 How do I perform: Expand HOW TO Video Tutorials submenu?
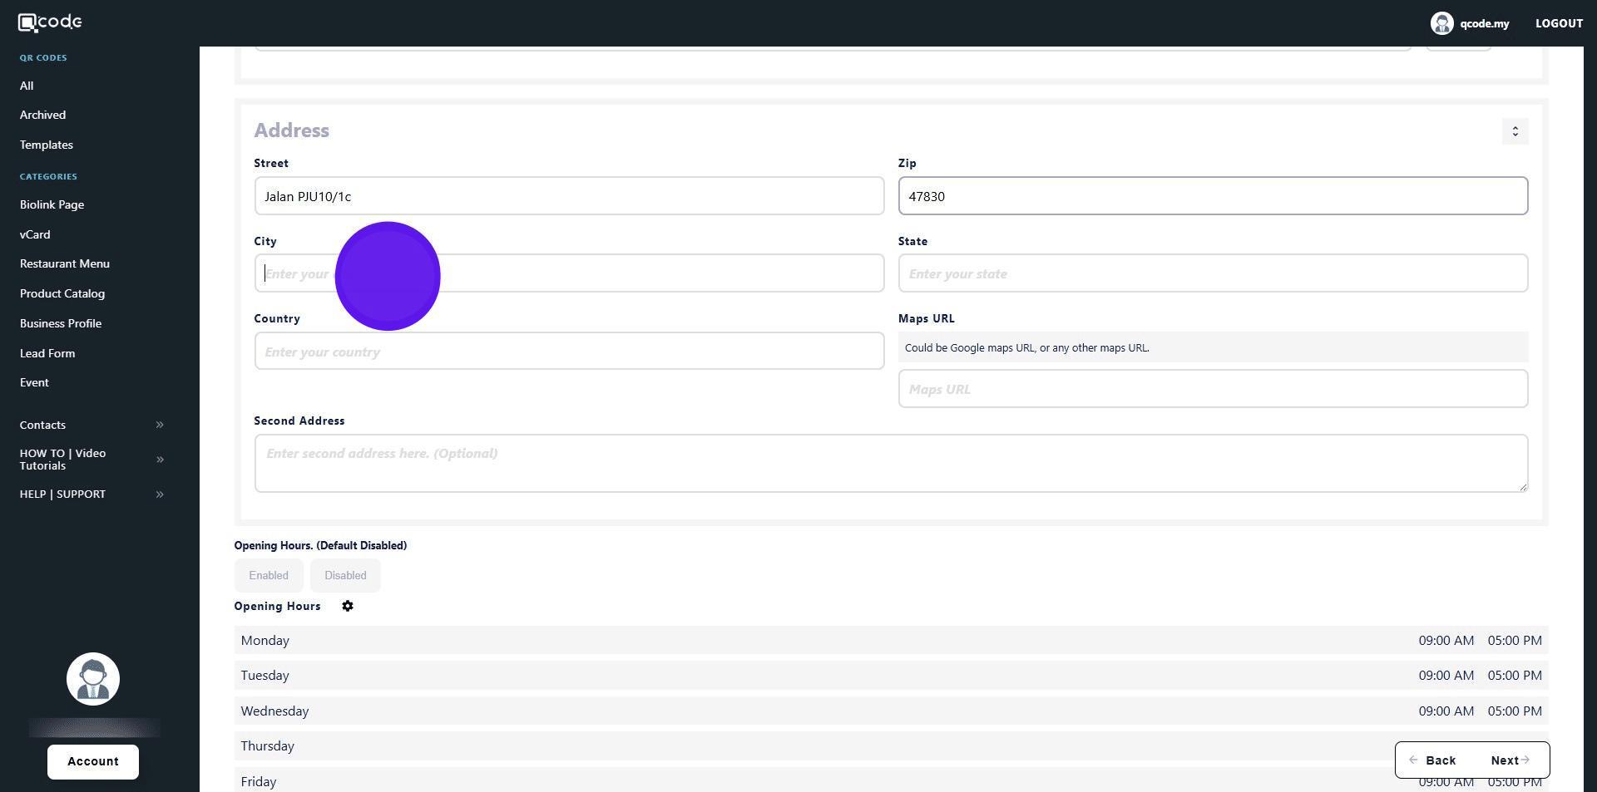tap(160, 460)
